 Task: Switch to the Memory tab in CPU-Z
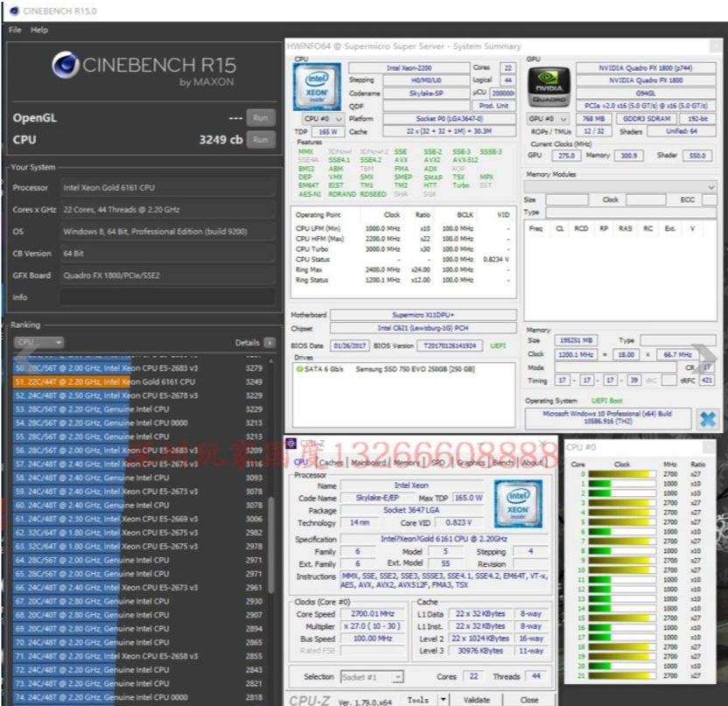coord(407,462)
